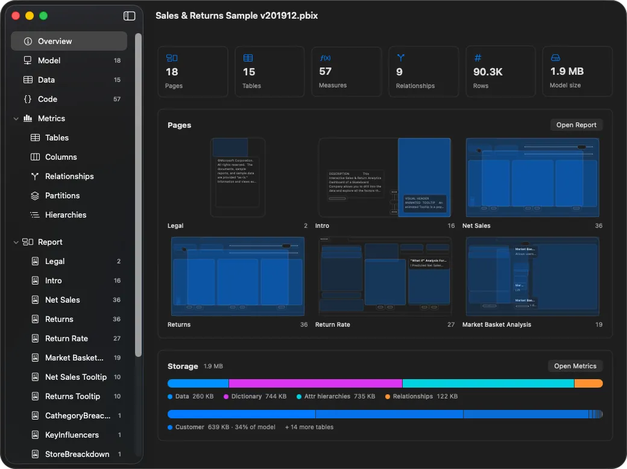Click the sidebar vertical scrollbar

[x=138, y=195]
